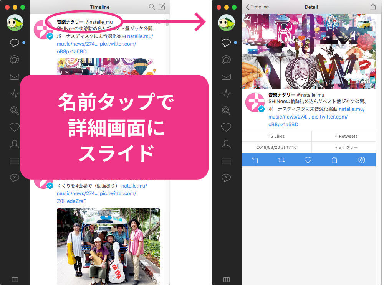Click the share icon in Detail header
Screen dimensions: 384x285
[x=373, y=7]
